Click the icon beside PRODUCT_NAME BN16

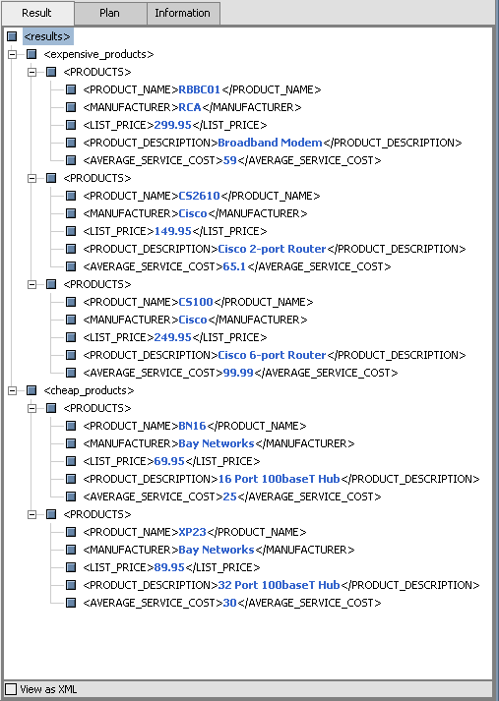(x=71, y=426)
